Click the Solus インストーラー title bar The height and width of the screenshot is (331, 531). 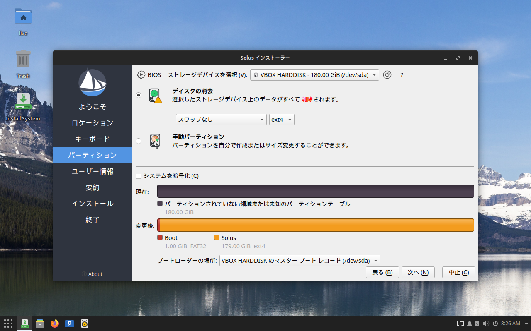click(265, 58)
